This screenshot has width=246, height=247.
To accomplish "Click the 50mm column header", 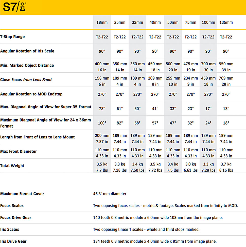I will (x=173, y=22).
